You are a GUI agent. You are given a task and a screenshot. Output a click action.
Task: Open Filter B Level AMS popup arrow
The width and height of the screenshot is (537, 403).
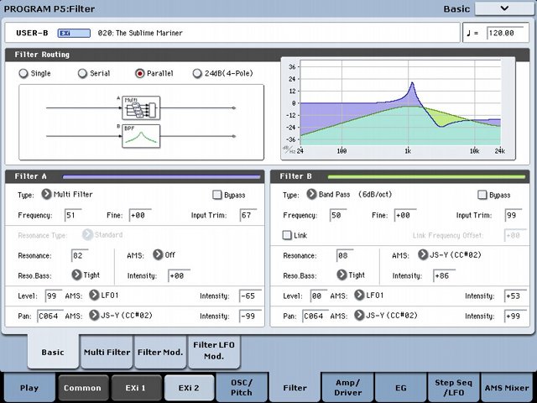point(360,295)
